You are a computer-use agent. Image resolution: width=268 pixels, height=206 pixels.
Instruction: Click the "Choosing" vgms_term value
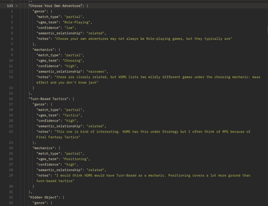click(x=72, y=61)
